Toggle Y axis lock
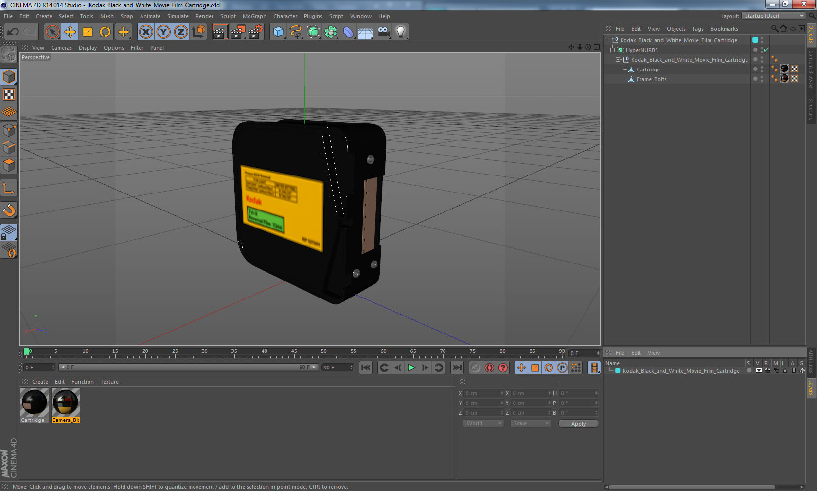This screenshot has width=817, height=491. 163,32
